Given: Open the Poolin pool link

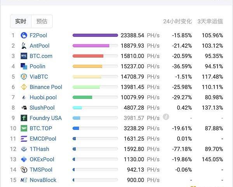Looking at the screenshot, I should pyautogui.click(x=37, y=66).
